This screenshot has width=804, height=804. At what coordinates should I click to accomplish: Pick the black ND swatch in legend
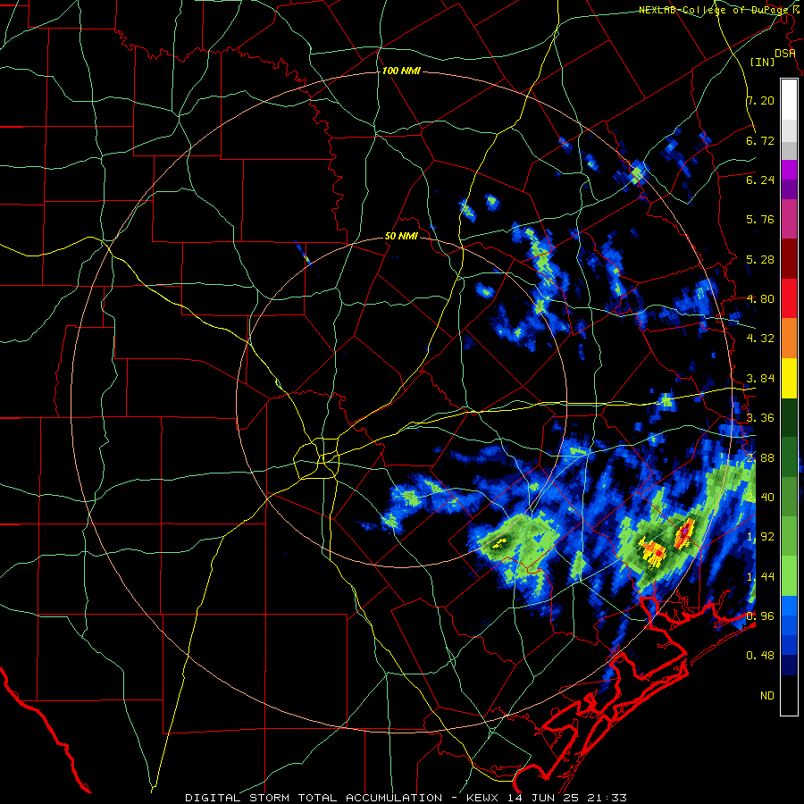(789, 695)
